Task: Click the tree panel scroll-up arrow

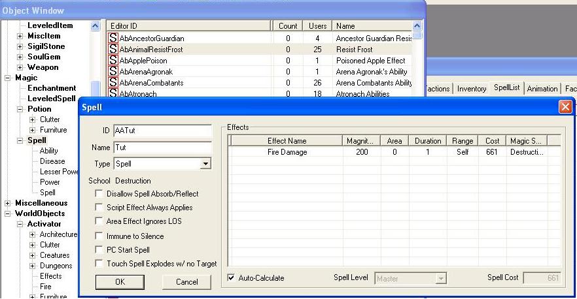Action: [x=95, y=25]
